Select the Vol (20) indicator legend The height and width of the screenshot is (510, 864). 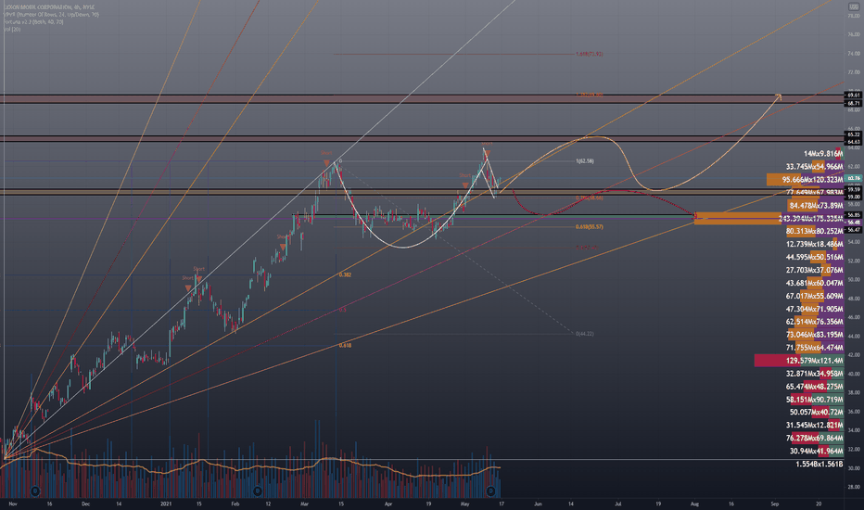(11, 29)
